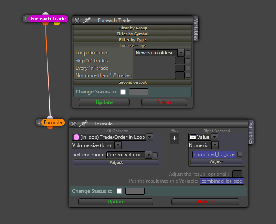Enable Change Status to in For each Trade panel
This screenshot has width=276, height=224.
click(x=123, y=92)
